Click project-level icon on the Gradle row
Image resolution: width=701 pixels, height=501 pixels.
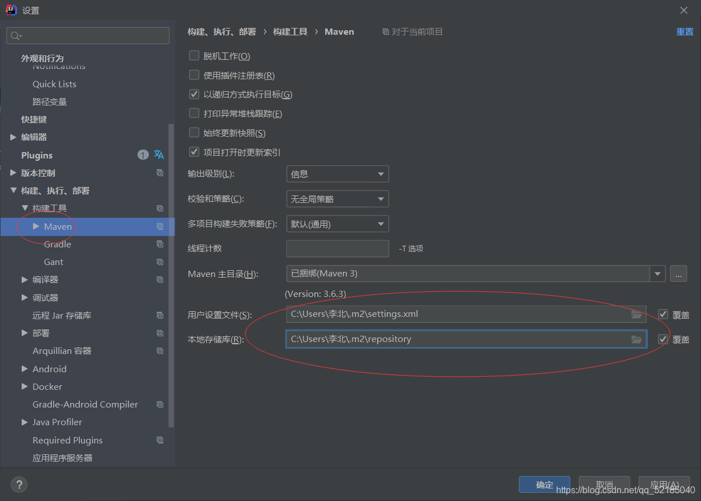click(x=160, y=244)
